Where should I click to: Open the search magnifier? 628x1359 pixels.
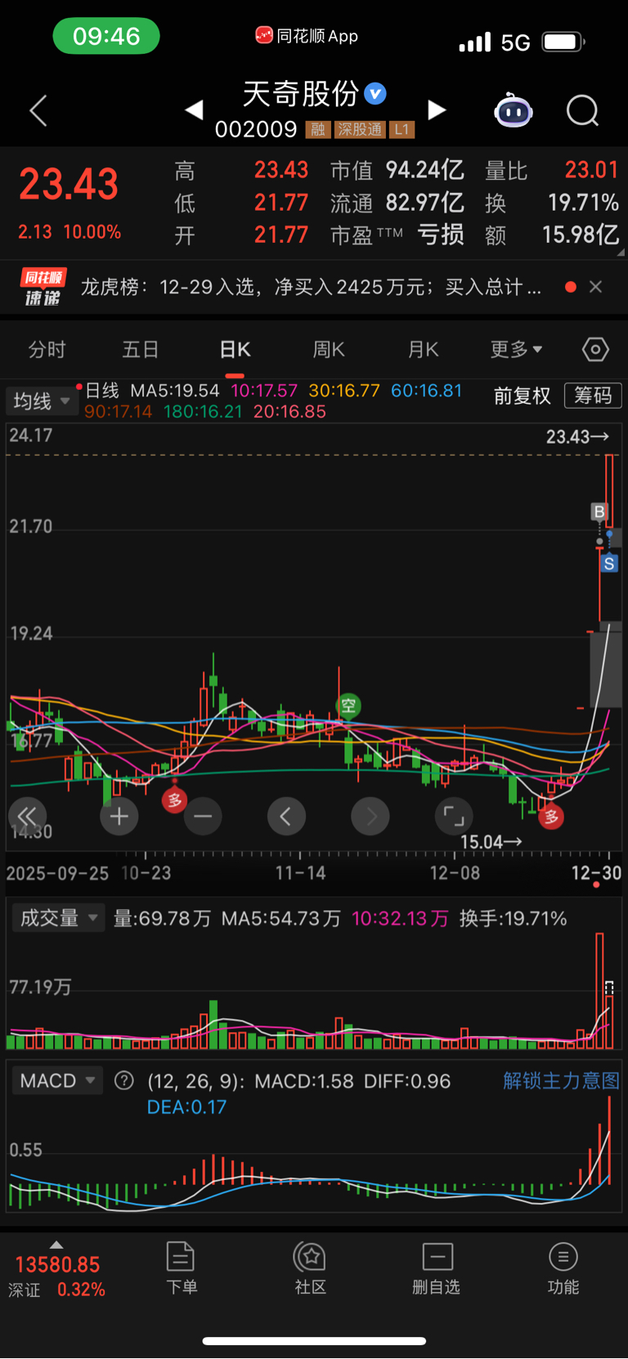tap(583, 110)
